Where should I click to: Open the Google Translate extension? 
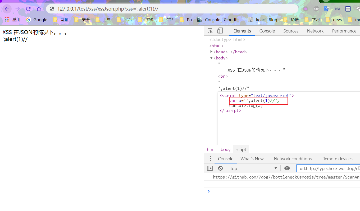(x=327, y=9)
